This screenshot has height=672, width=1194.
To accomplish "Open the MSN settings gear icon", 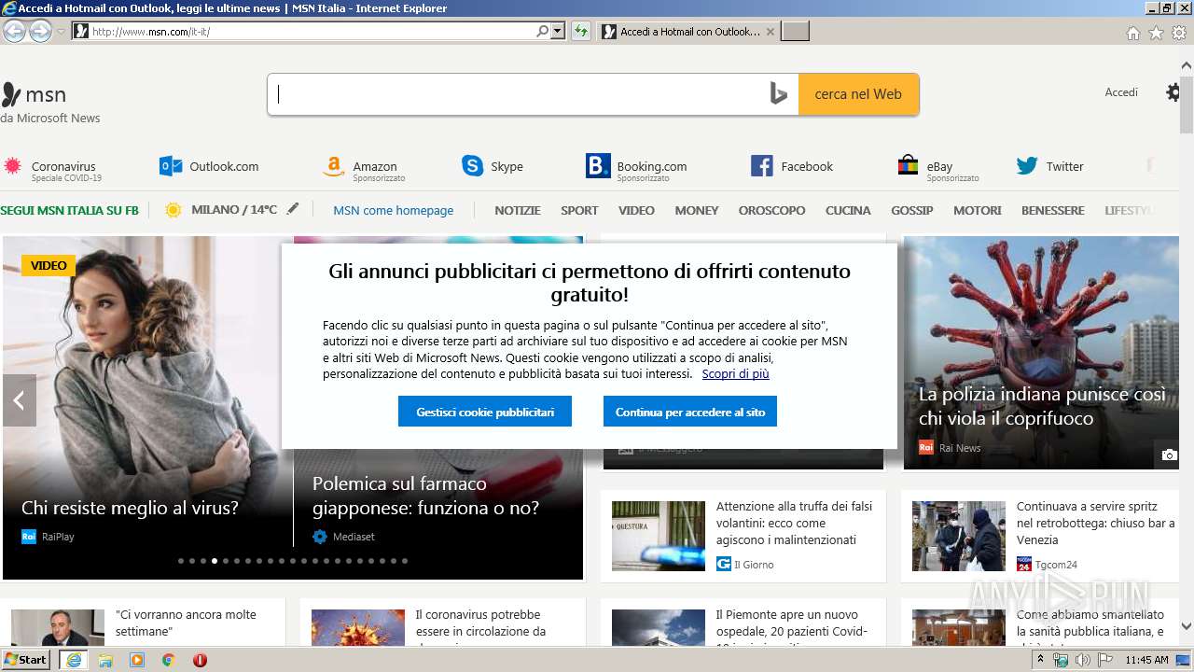I will pos(1173,92).
